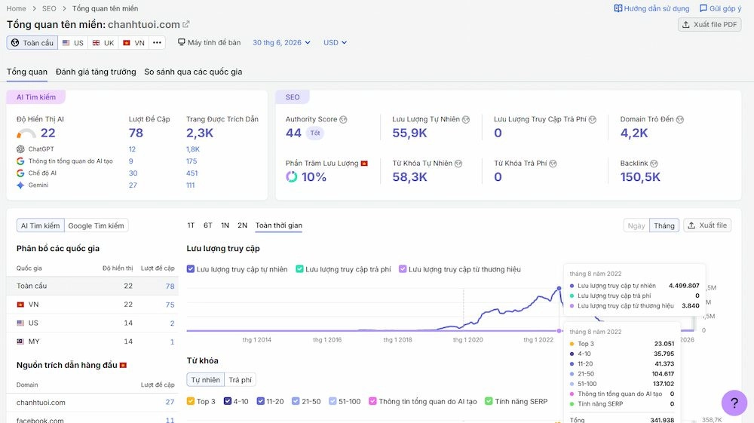
Task: Select the 6T time range
Action: [208, 225]
